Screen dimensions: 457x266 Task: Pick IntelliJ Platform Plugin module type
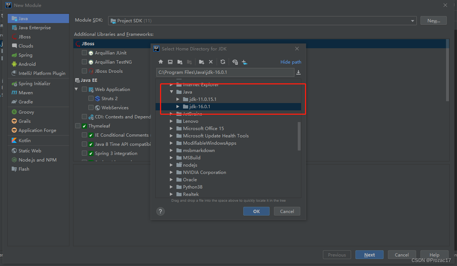coord(38,73)
